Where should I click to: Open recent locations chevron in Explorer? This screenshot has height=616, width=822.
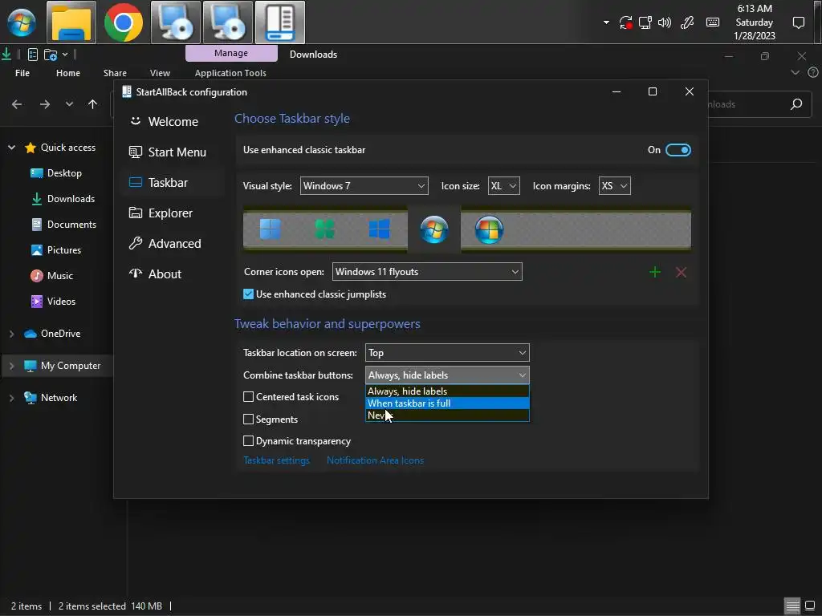point(69,104)
